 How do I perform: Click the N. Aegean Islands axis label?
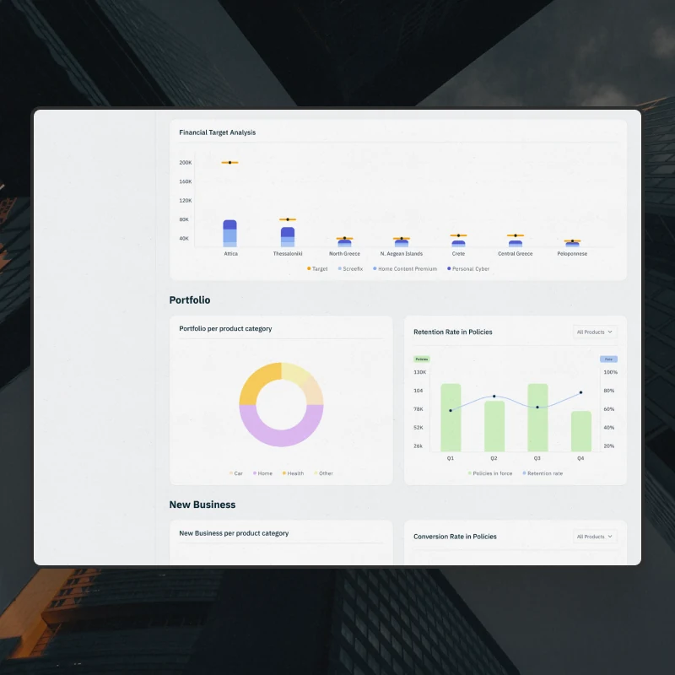pos(402,254)
